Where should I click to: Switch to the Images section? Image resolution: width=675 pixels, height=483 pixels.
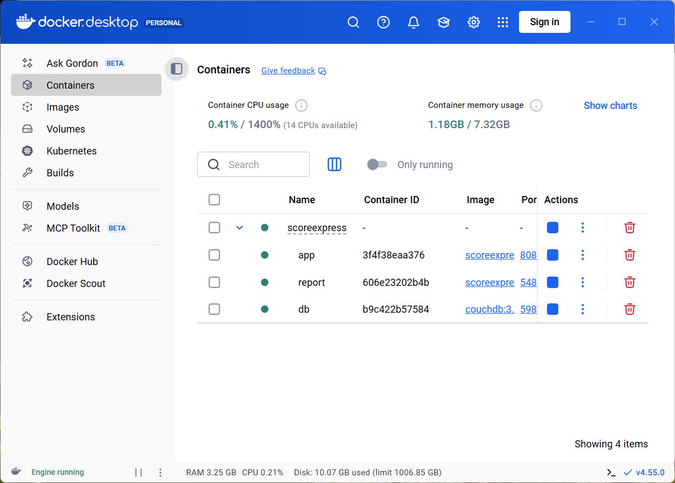63,107
